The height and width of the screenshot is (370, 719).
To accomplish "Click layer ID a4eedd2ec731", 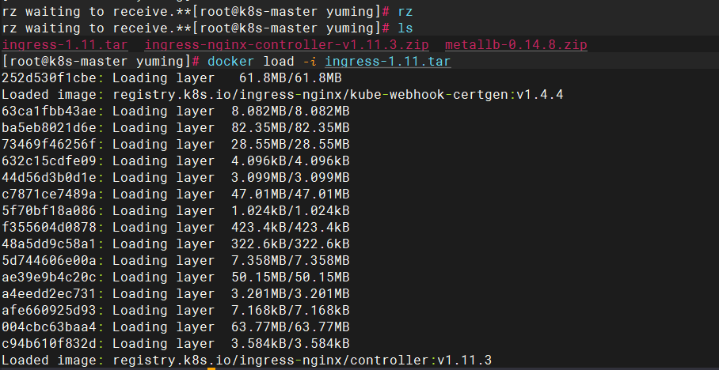I will point(49,293).
